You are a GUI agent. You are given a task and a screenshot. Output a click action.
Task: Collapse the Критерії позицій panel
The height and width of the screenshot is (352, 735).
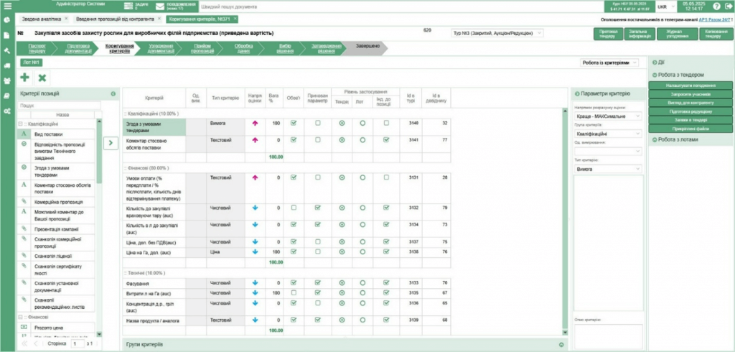113,94
